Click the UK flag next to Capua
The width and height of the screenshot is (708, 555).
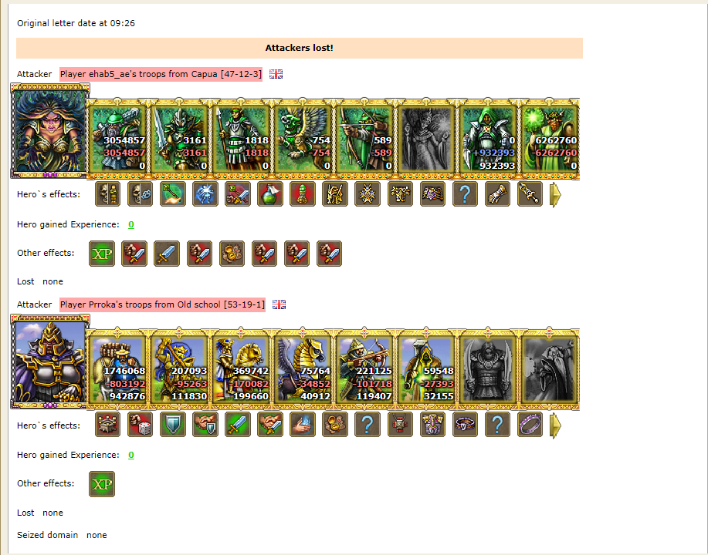point(276,74)
